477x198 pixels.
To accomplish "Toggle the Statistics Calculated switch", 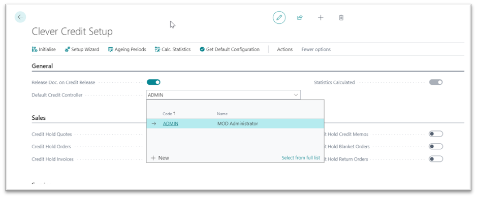I will pyautogui.click(x=436, y=82).
